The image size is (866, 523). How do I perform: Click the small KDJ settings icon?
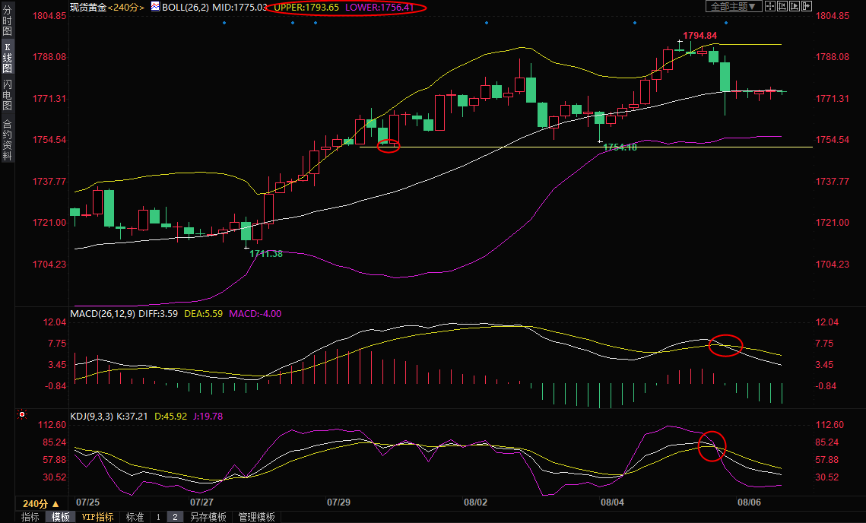pyautogui.click(x=22, y=415)
